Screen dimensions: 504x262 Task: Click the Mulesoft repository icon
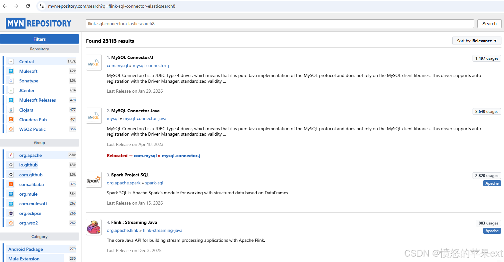pyautogui.click(x=11, y=71)
